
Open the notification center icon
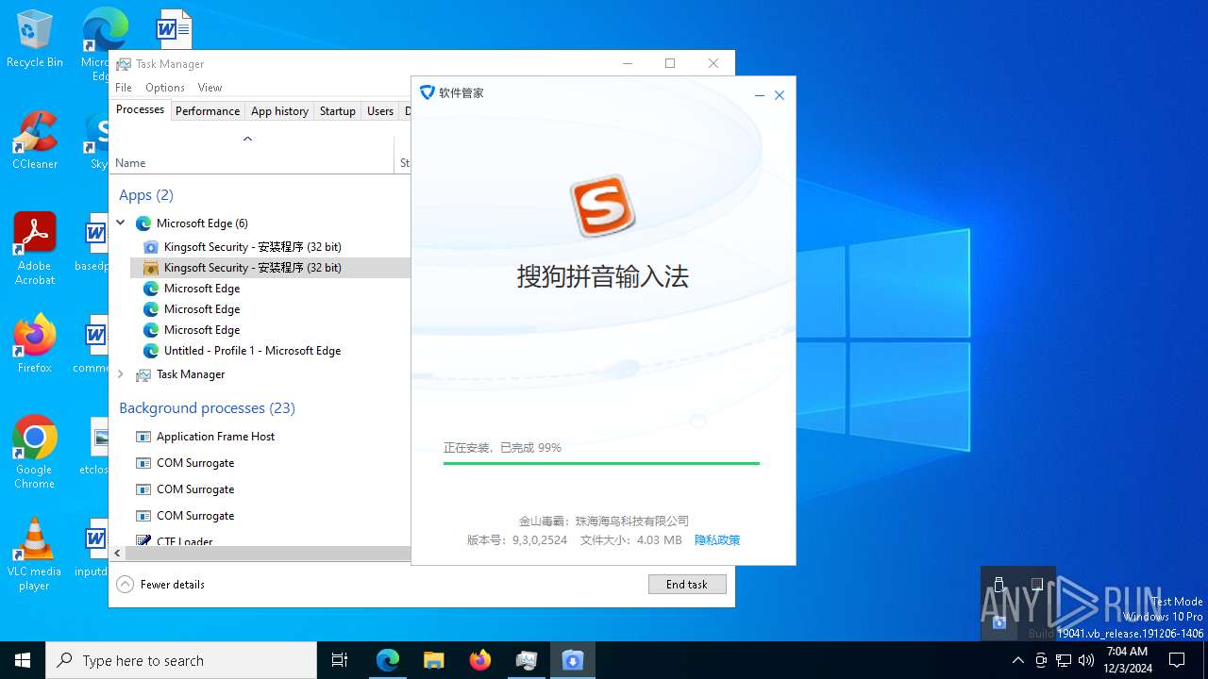tap(1177, 660)
